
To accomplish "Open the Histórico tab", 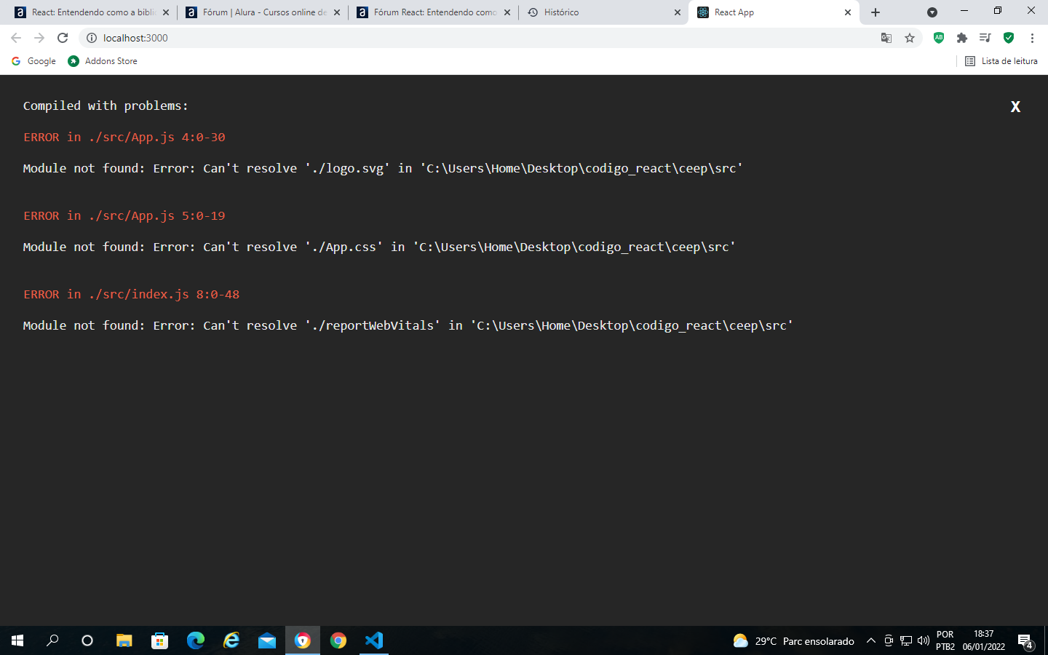I will tap(604, 12).
